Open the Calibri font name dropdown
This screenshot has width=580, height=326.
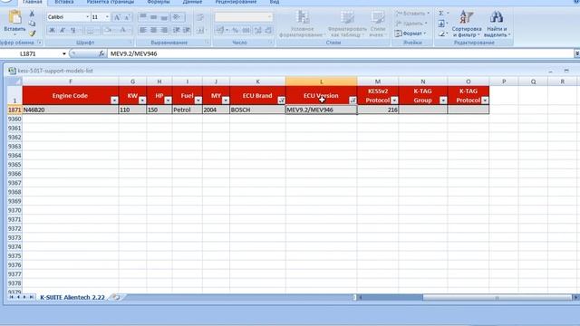[x=88, y=17]
